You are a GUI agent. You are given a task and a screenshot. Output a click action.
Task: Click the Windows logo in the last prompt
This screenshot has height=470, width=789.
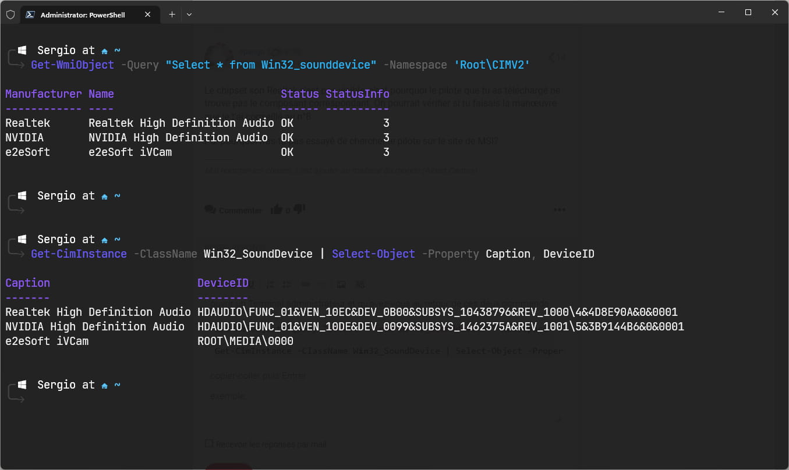point(22,384)
